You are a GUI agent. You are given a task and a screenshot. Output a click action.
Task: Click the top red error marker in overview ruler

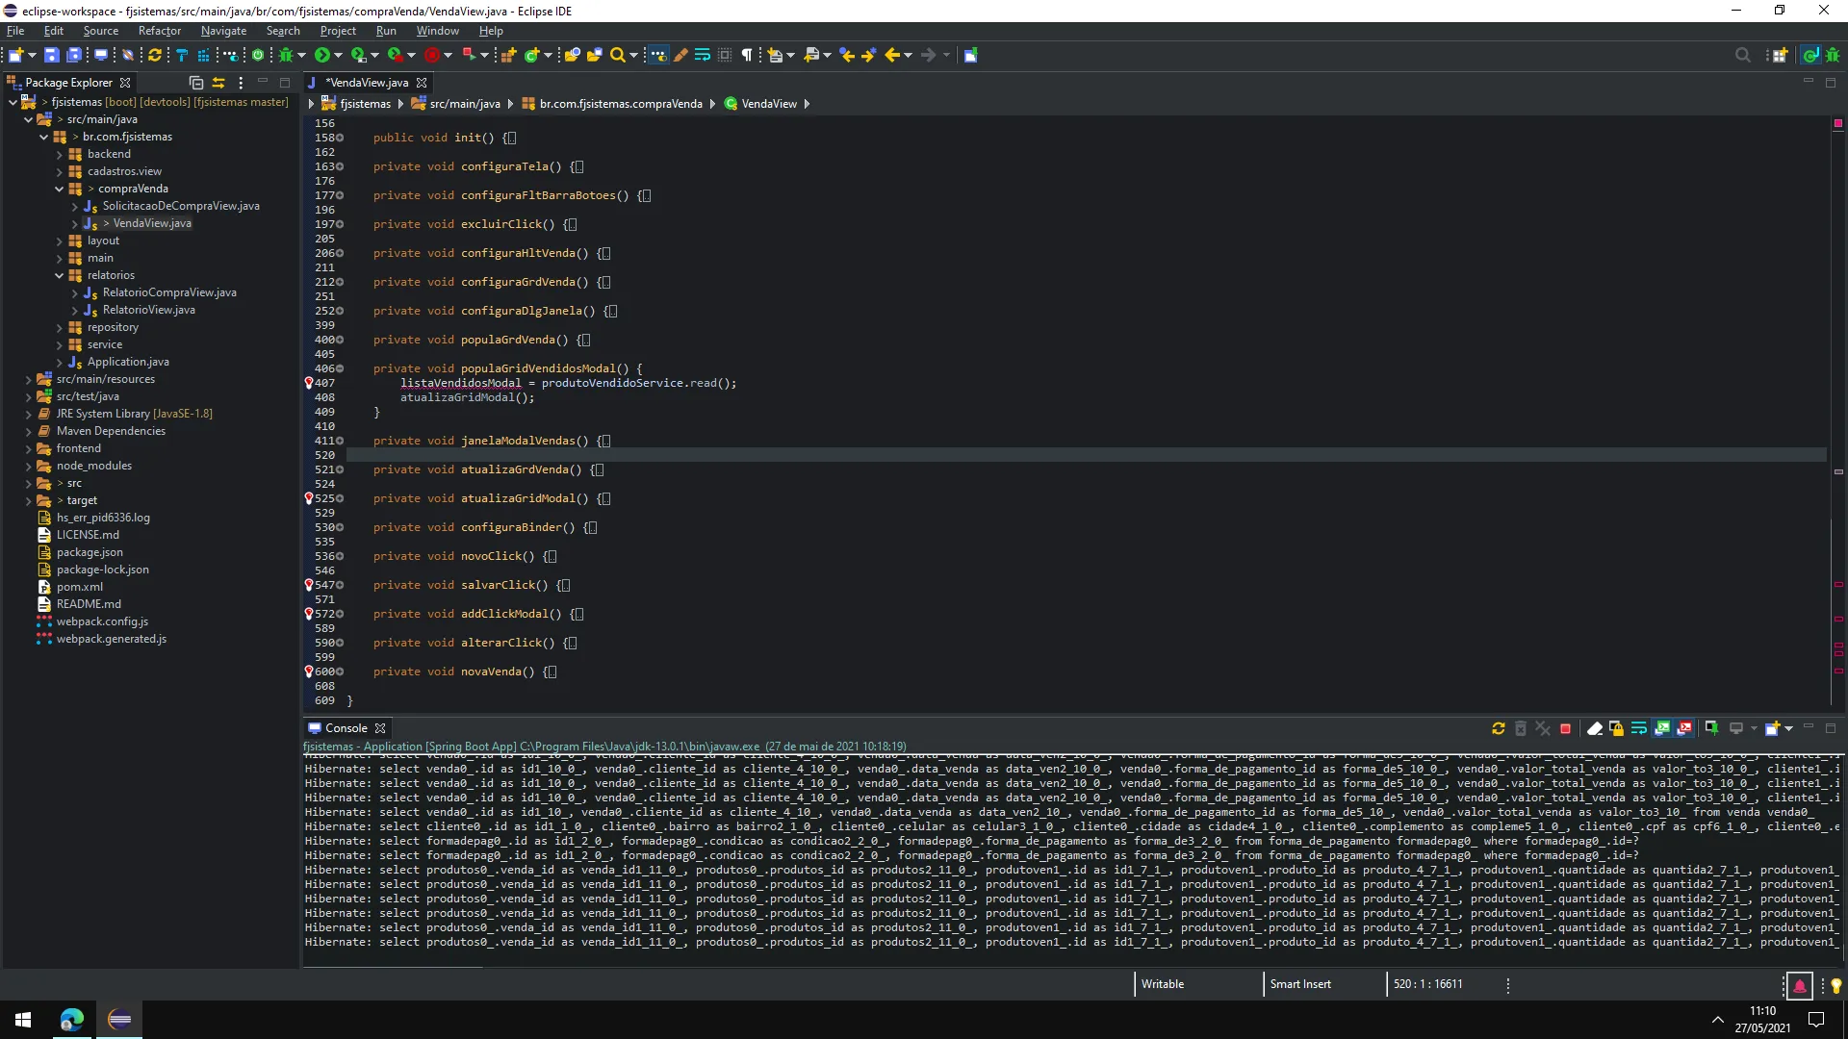tap(1838, 124)
